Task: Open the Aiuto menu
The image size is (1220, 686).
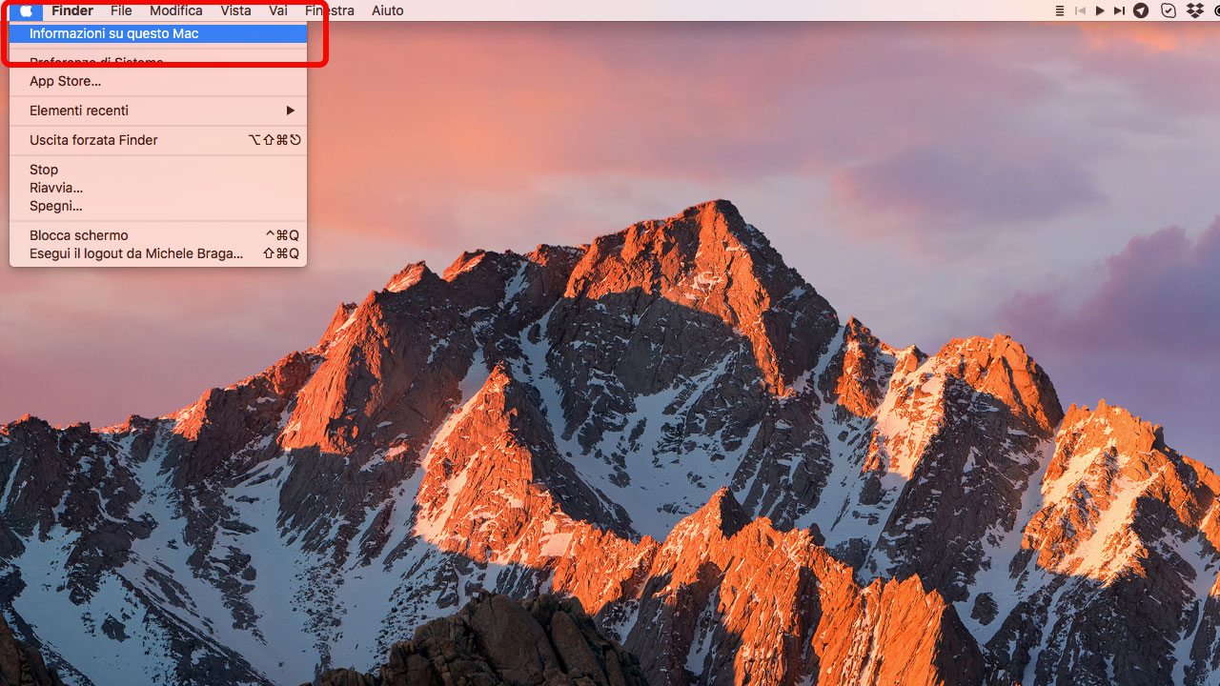Action: click(387, 10)
